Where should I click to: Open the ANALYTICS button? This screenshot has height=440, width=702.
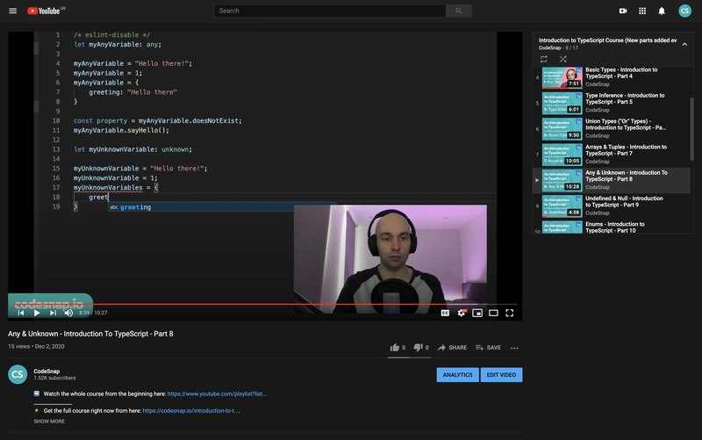pos(457,375)
